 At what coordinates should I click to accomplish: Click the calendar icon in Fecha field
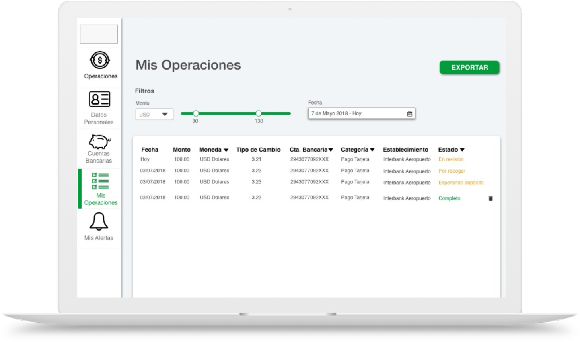(x=409, y=114)
